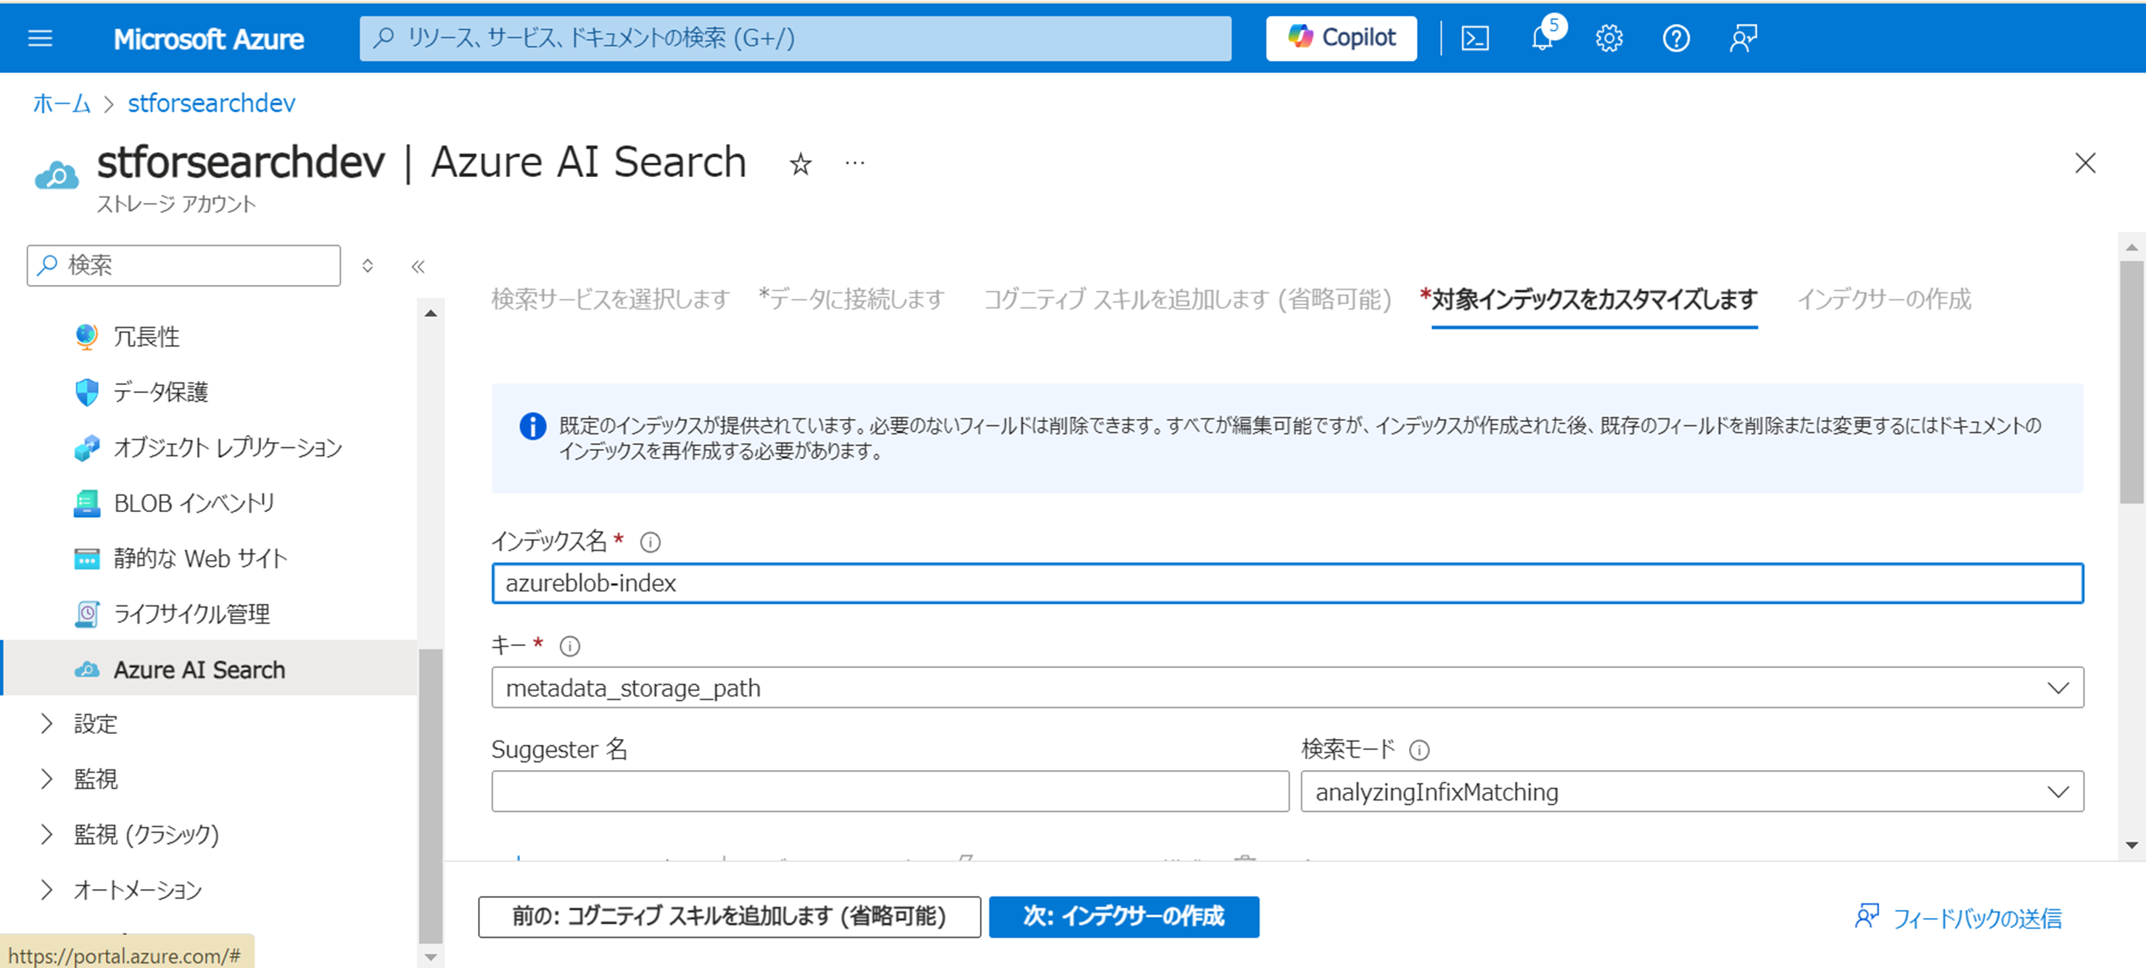This screenshot has height=968, width=2146.
Task: Expand the オートメーション group
Action: (46, 890)
